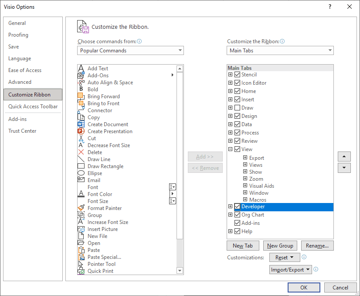The image size is (360, 296).
Task: Choose the Bring Forward icon
Action: coord(81,96)
